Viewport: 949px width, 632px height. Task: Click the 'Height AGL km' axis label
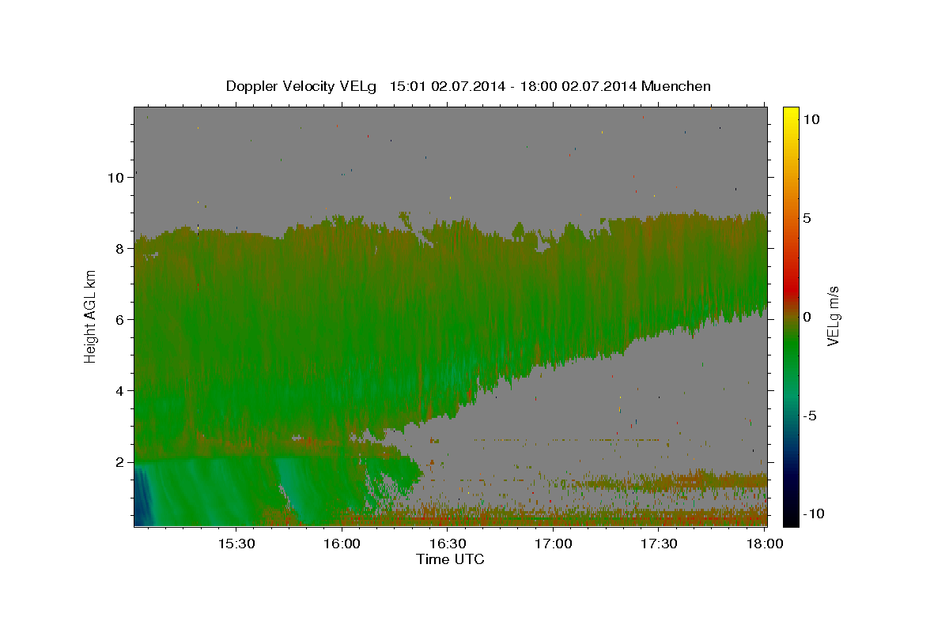click(91, 316)
